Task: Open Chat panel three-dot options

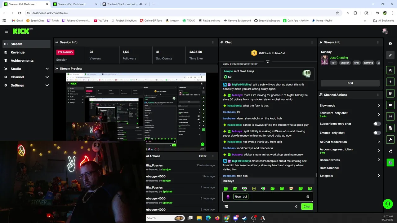Action: 312,42
